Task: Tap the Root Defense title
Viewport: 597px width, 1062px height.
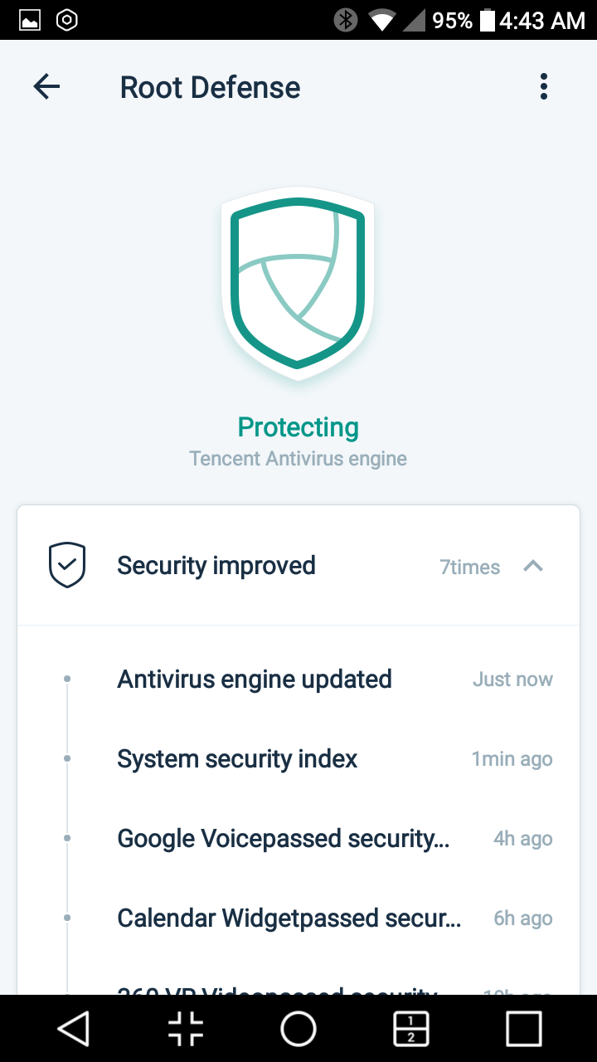Action: tap(211, 87)
